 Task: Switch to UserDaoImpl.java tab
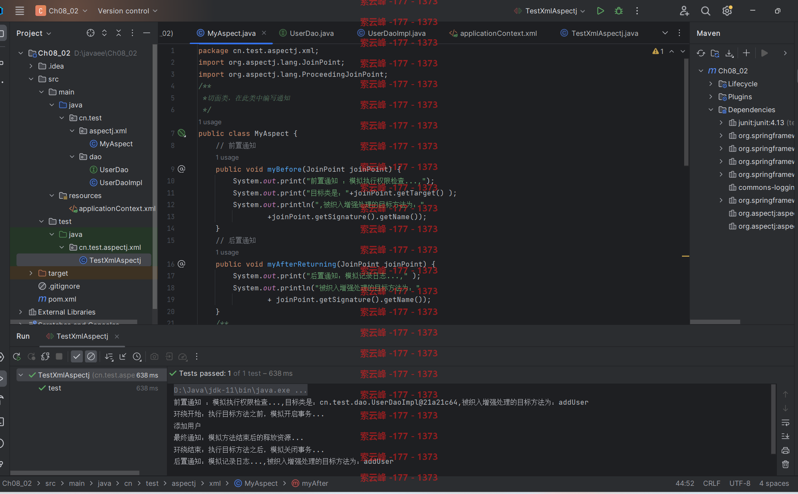click(391, 33)
